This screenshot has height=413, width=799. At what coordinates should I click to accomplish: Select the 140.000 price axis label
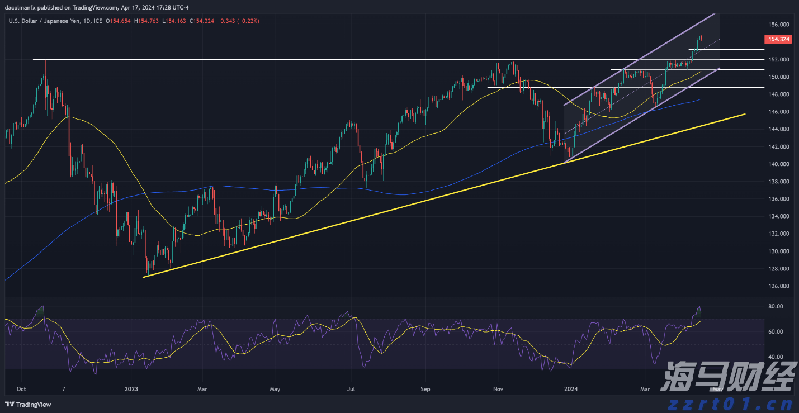[x=778, y=164]
